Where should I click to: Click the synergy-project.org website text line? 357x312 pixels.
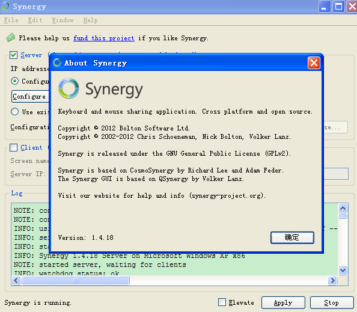(162, 195)
